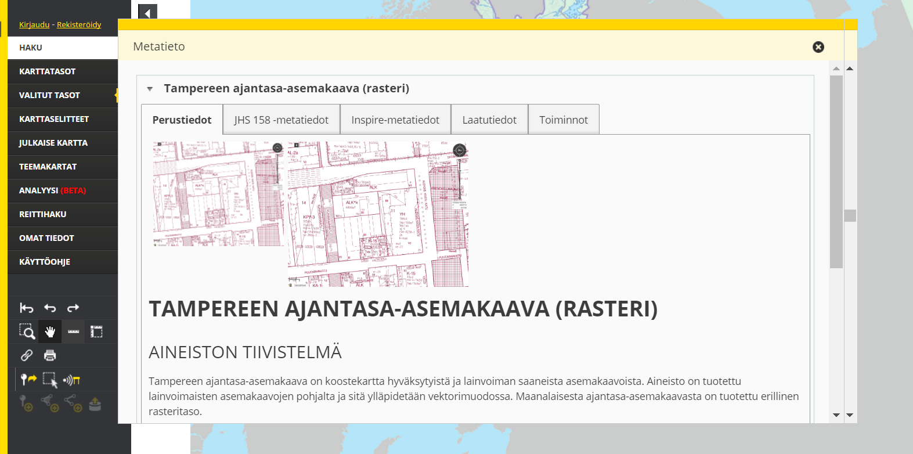Open the OMAT TIEDOT menu
The image size is (913, 454).
coord(63,238)
